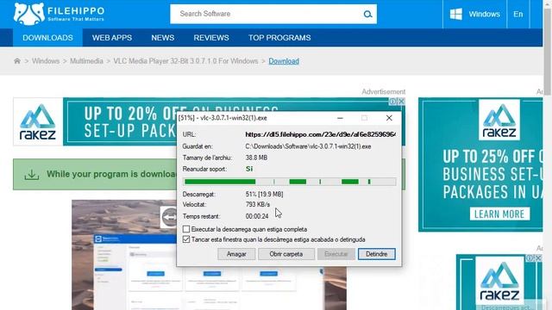552x310 pixels.
Task: Close the vlc download dialog window
Action: [389, 118]
